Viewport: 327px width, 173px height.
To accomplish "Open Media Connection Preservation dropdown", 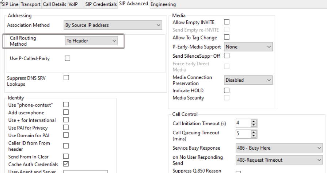I will [248, 80].
